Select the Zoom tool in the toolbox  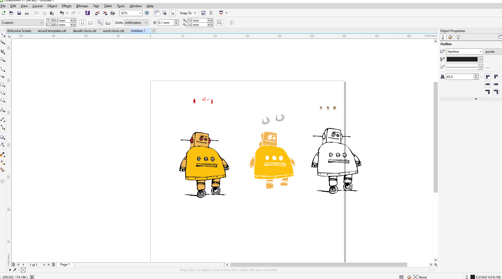click(x=2, y=59)
